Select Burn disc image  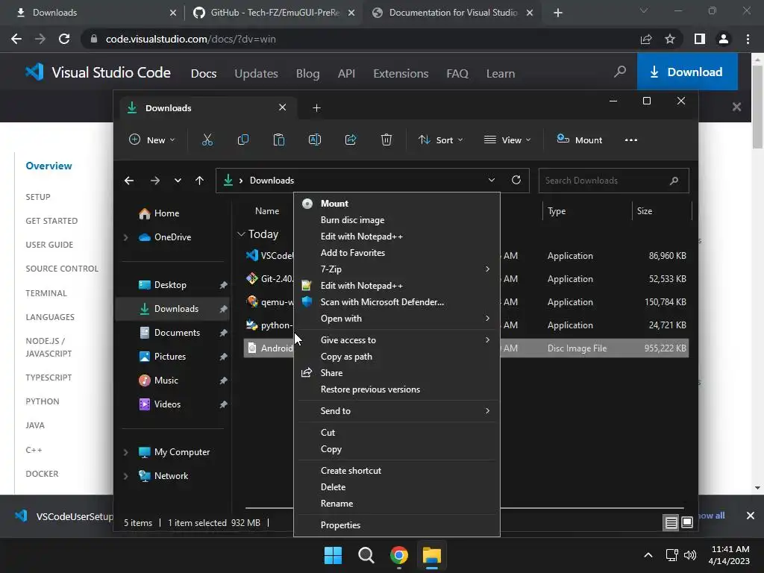[397, 220]
